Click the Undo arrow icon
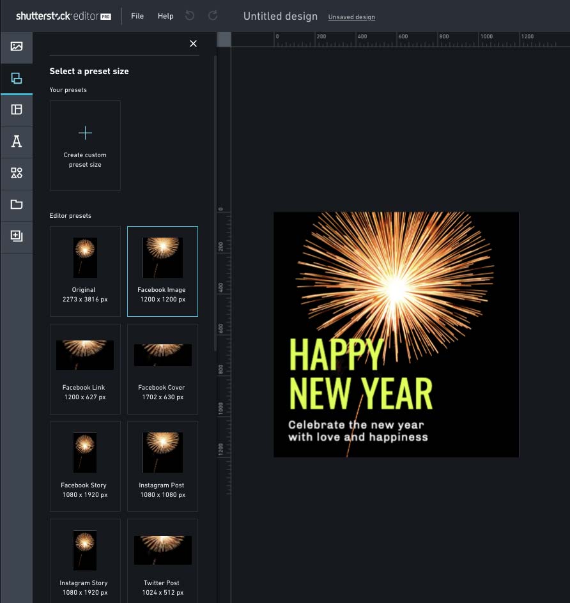 click(x=190, y=16)
